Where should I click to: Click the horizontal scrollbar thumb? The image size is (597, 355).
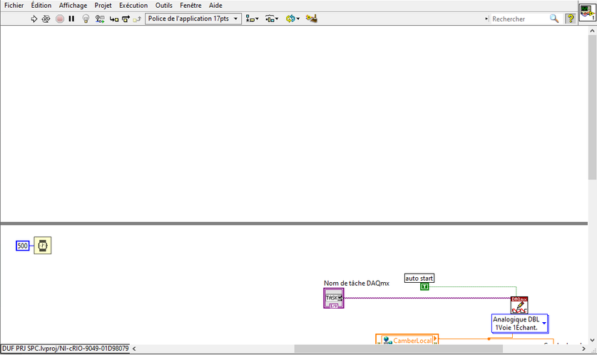click(398, 349)
